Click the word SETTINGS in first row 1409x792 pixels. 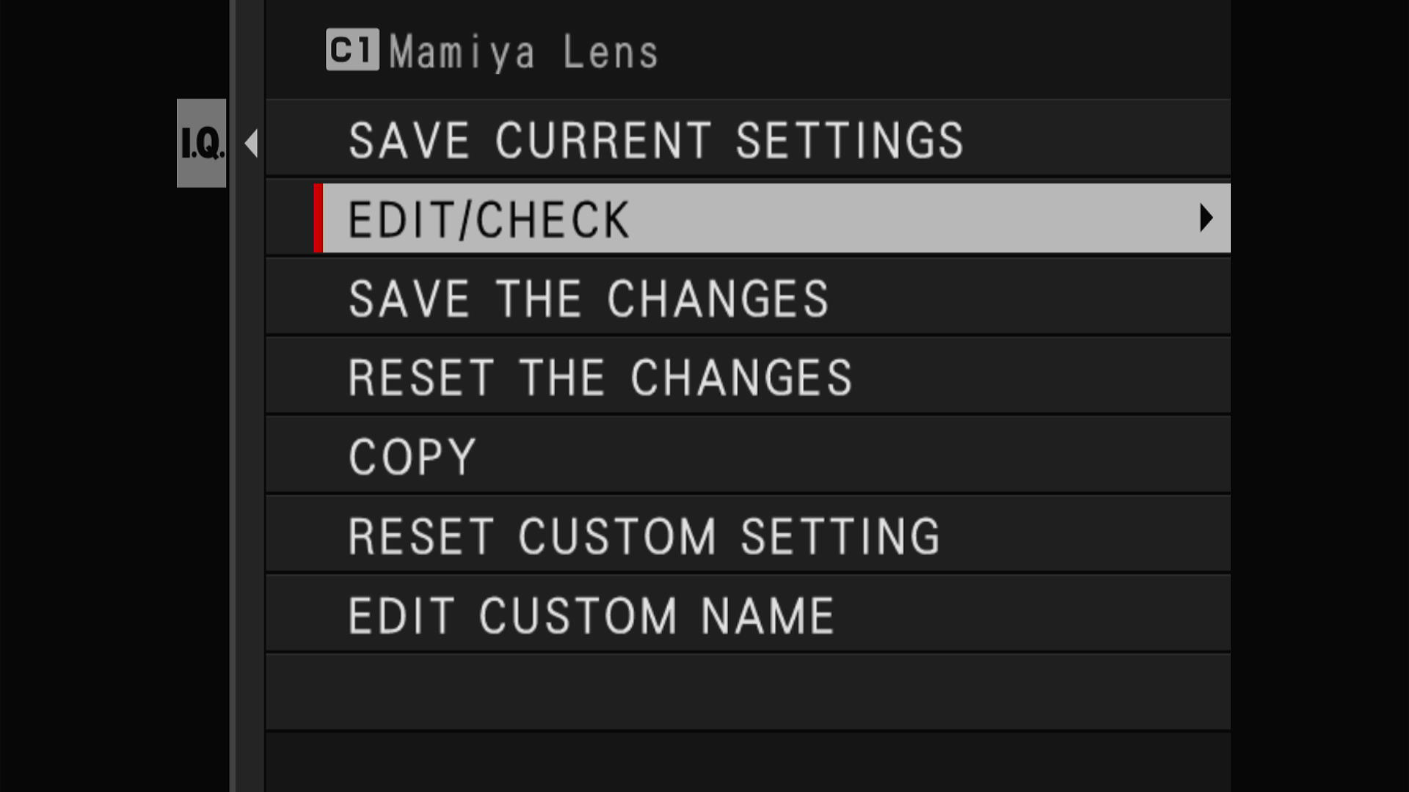coord(850,140)
